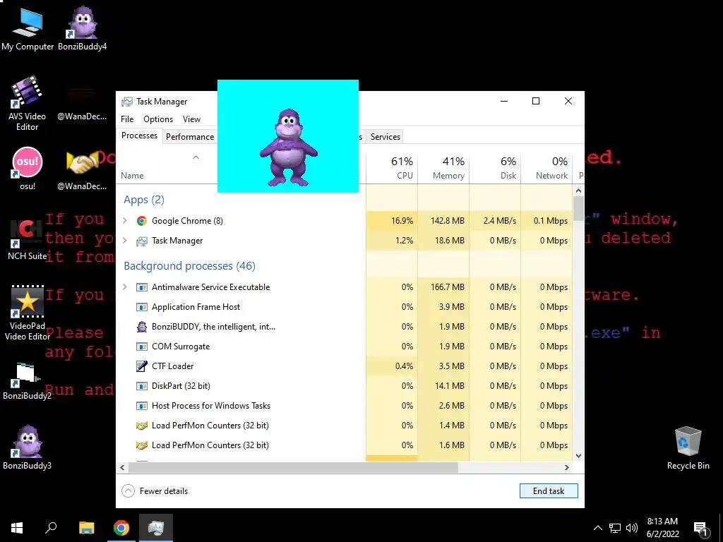
Task: Collapse to Fewer details view
Action: 155,491
